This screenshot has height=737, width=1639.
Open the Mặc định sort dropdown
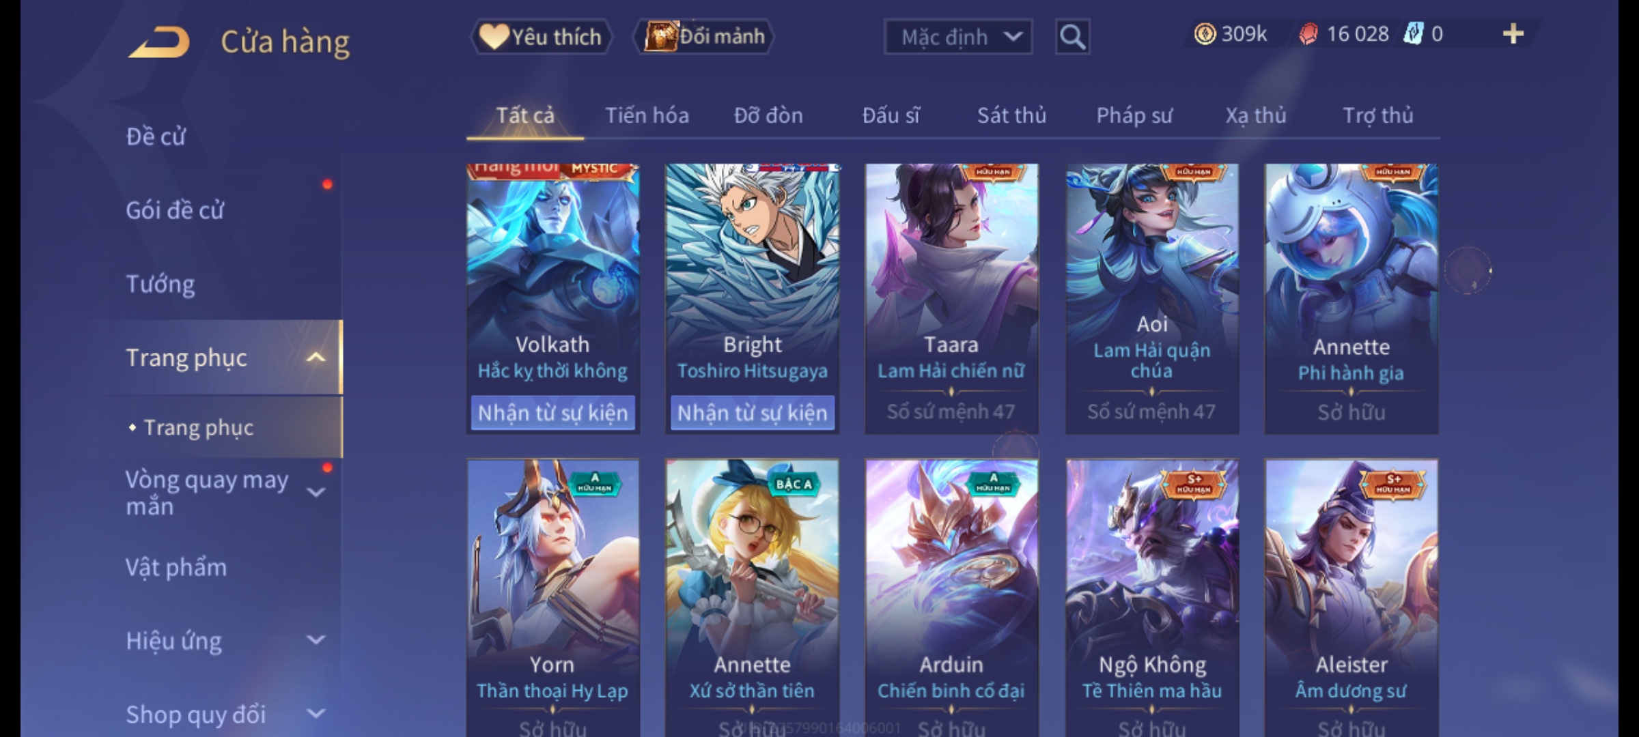coord(957,37)
